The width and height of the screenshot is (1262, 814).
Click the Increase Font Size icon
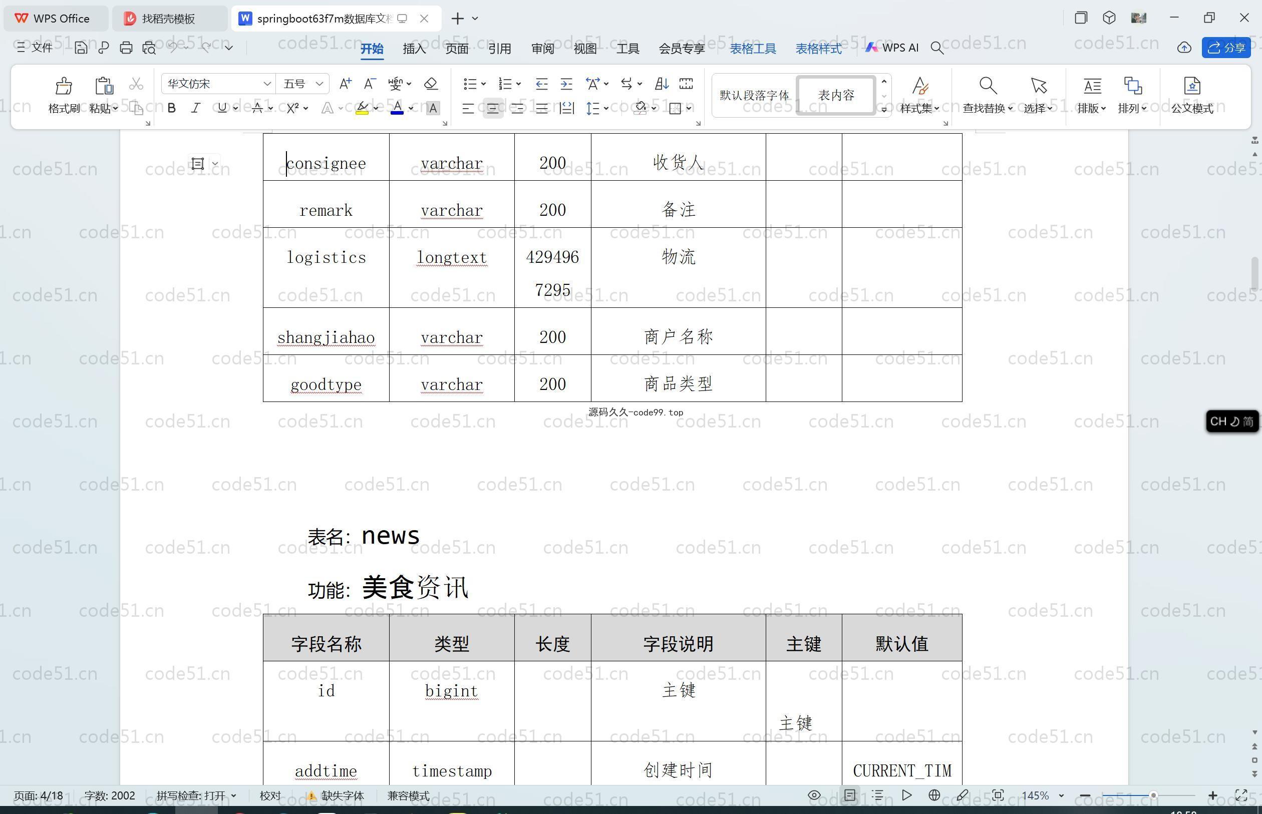coord(345,84)
